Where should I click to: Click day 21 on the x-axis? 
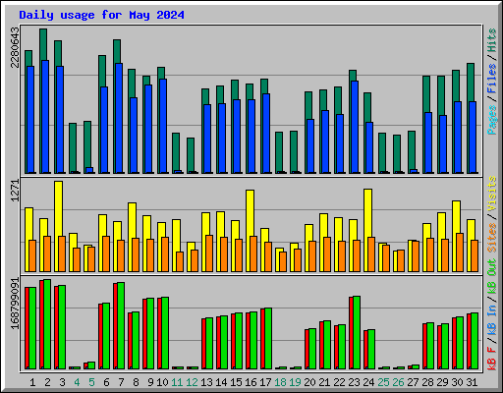pyautogui.click(x=324, y=382)
